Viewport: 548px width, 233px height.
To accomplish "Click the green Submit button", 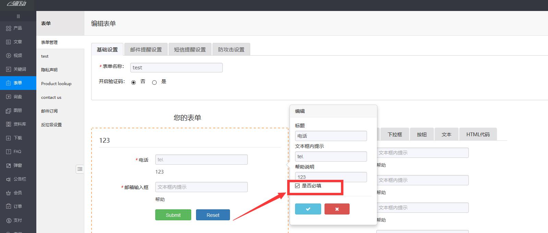I will [173, 215].
